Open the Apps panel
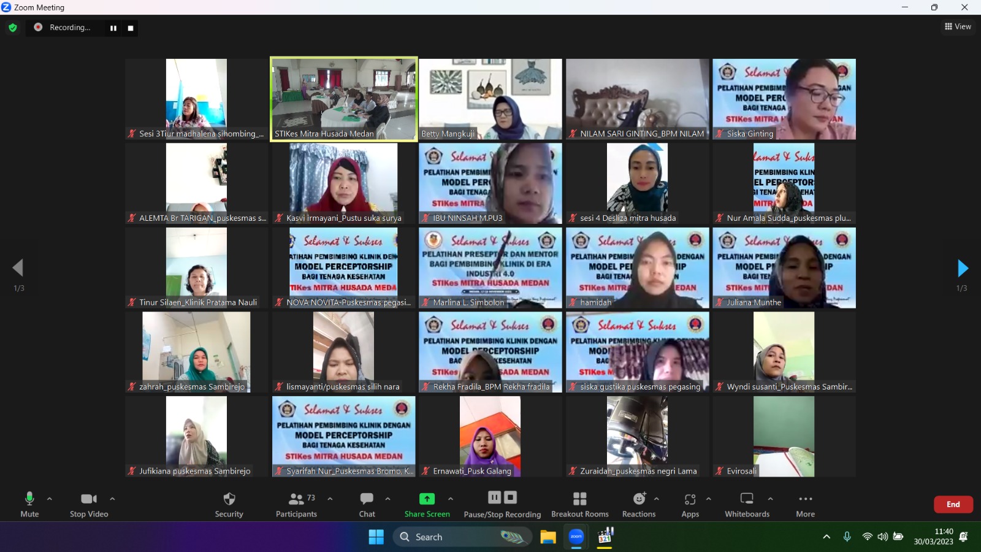 tap(690, 504)
